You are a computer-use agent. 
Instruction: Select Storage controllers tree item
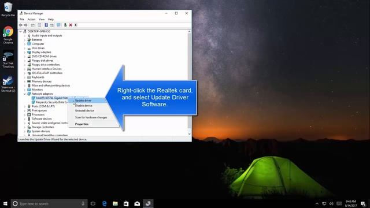point(43,127)
